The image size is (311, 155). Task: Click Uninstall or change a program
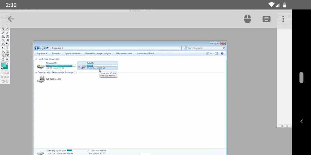[x=98, y=53]
